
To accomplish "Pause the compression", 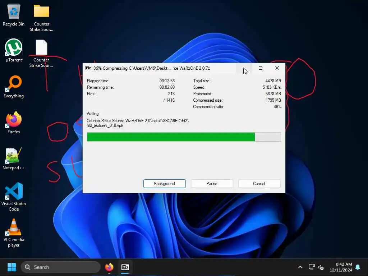I will [x=212, y=184].
